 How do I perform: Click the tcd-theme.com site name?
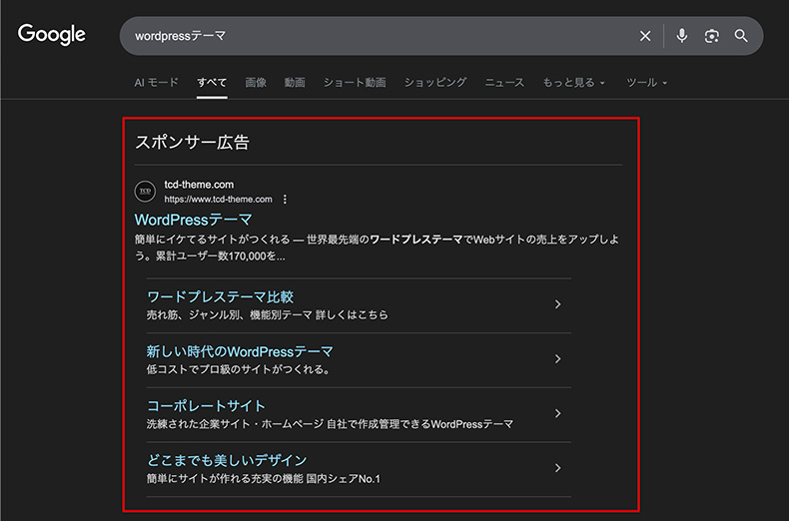[x=200, y=185]
